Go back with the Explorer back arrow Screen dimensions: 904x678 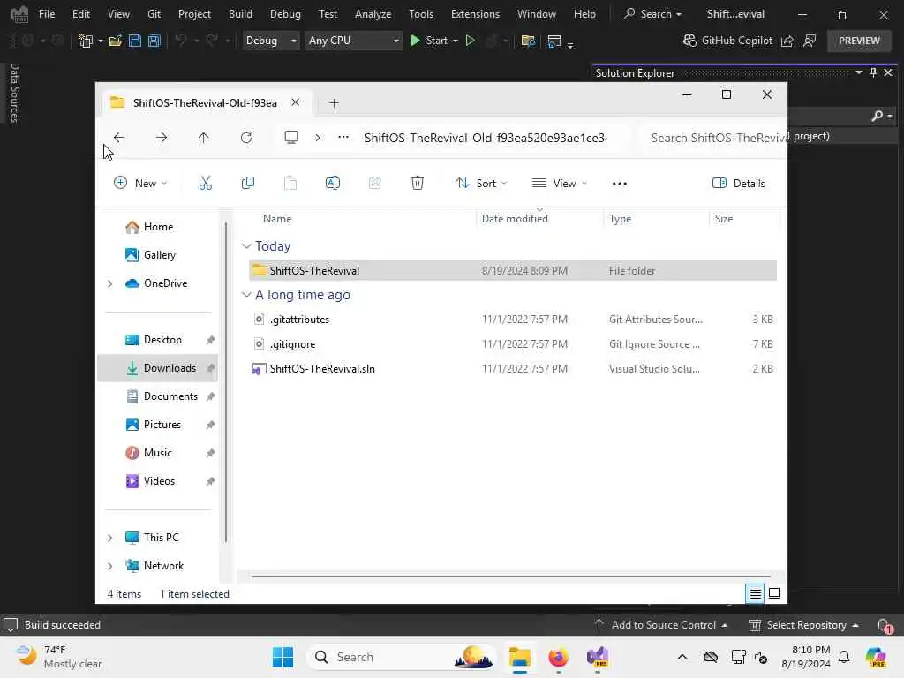click(119, 138)
